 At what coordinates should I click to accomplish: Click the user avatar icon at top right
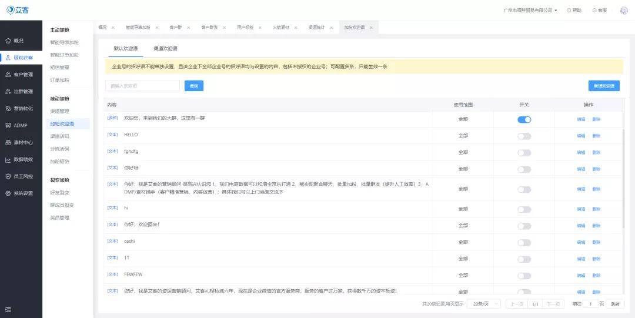tap(624, 11)
